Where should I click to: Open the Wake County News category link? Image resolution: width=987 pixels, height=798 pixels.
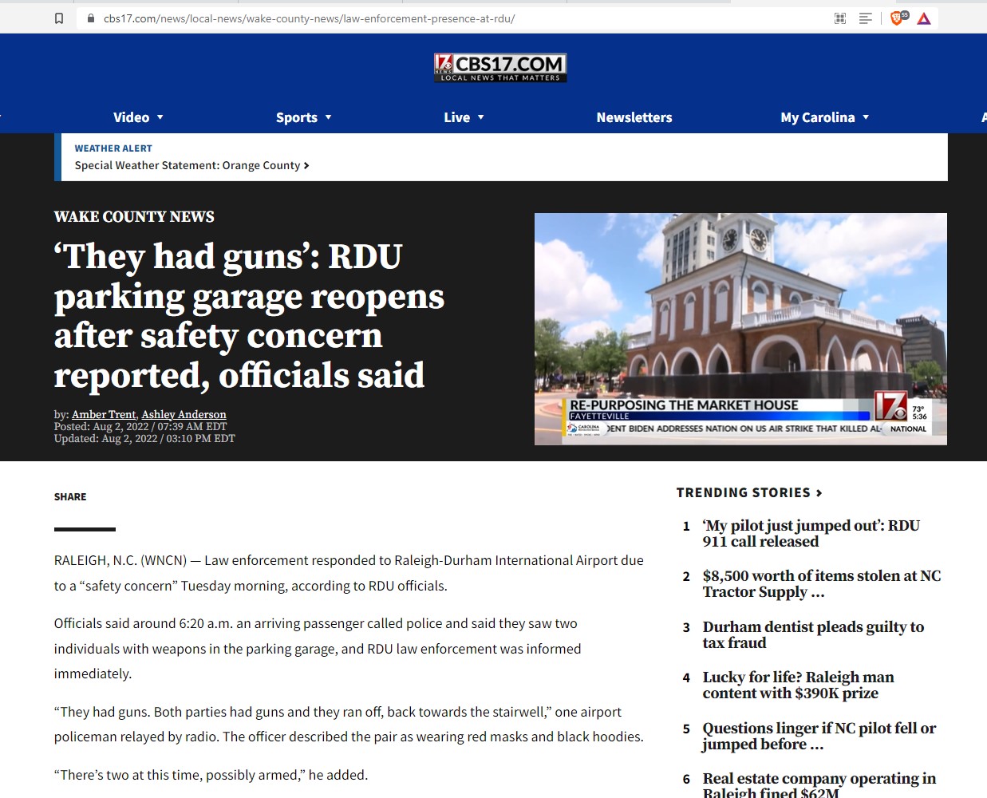(x=134, y=217)
